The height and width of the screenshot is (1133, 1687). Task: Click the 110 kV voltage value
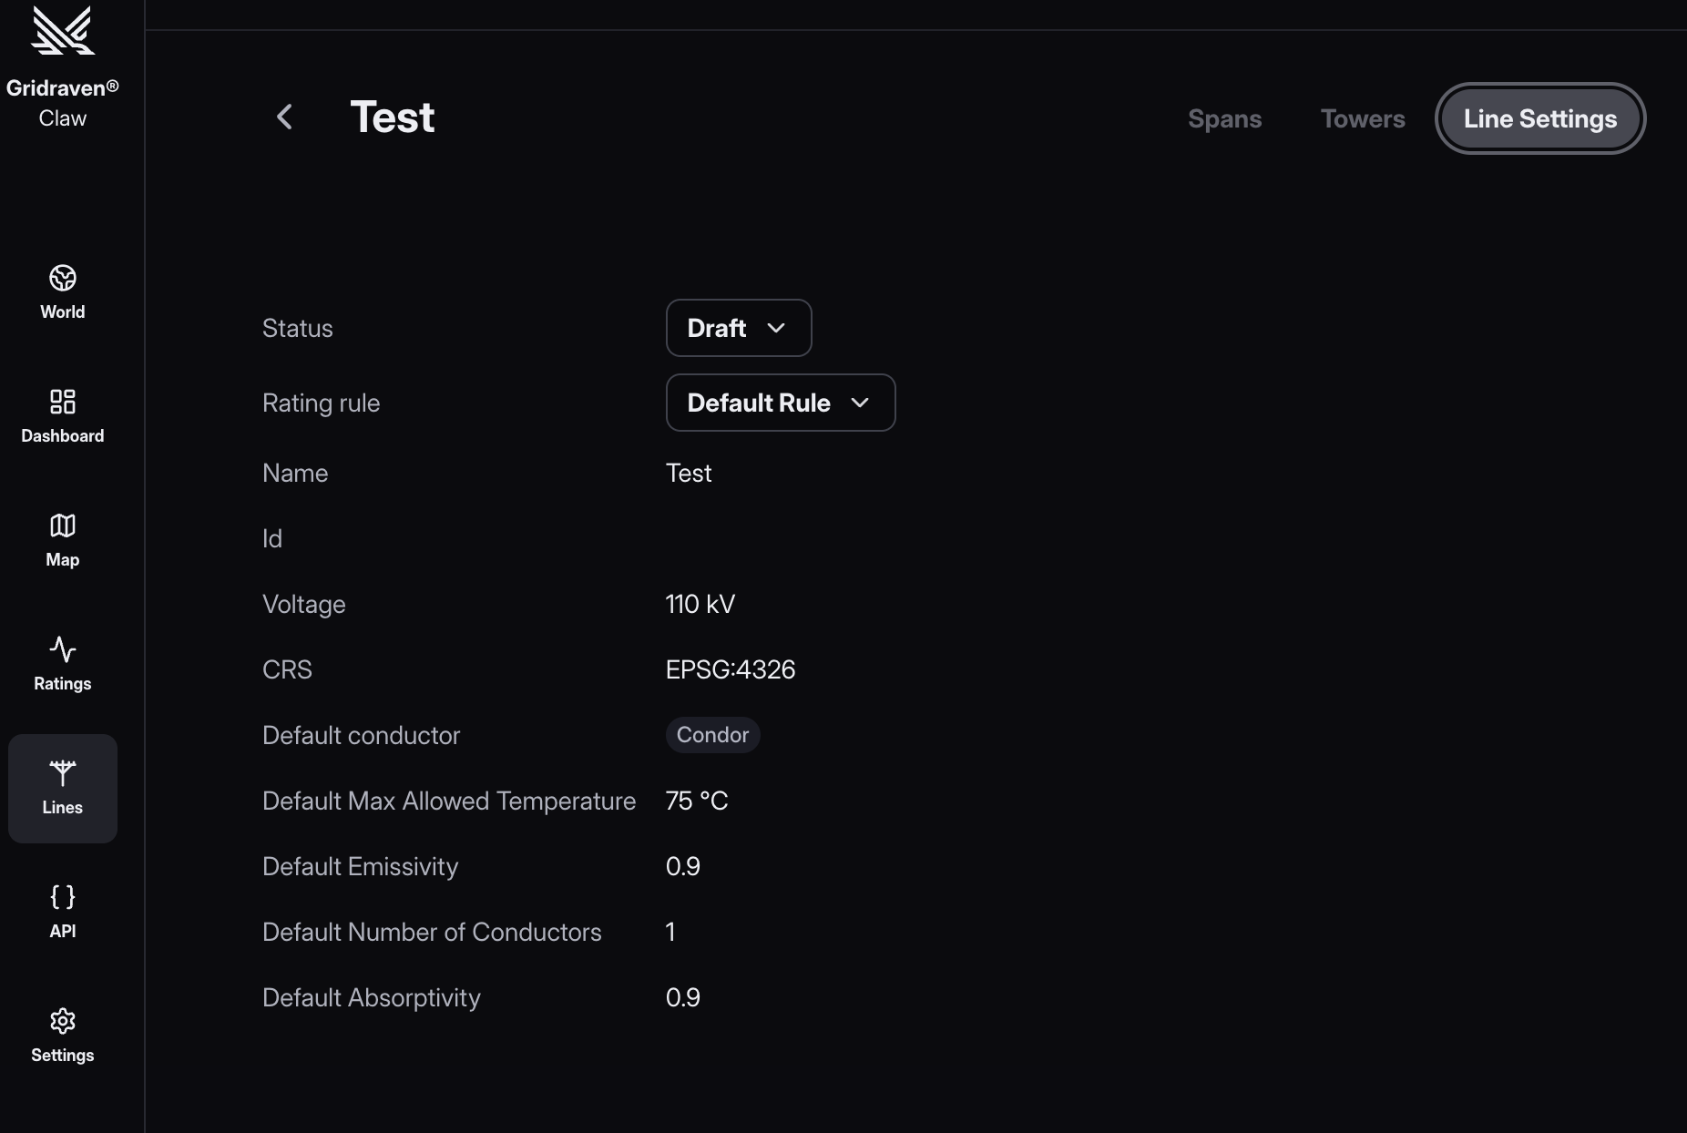(700, 604)
